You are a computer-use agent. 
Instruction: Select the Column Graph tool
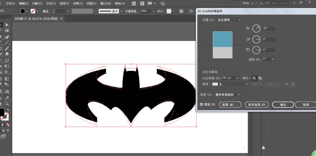click(7, 91)
